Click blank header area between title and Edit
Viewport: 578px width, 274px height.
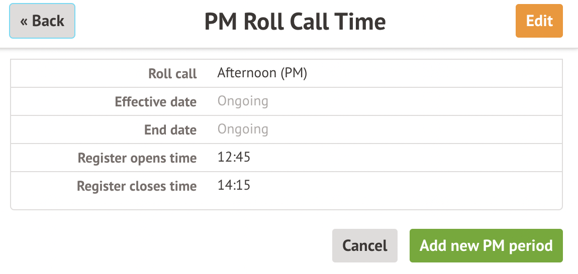[452, 22]
